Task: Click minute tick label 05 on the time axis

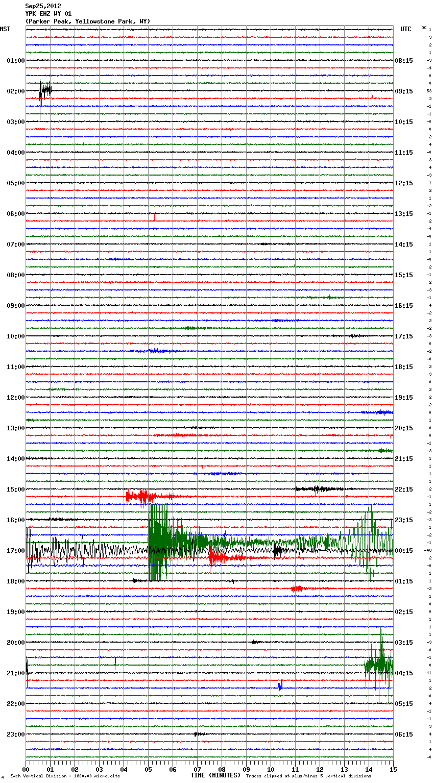Action: pyautogui.click(x=148, y=769)
